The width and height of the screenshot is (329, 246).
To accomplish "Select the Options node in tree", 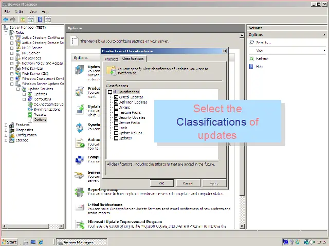I will (x=40, y=119).
